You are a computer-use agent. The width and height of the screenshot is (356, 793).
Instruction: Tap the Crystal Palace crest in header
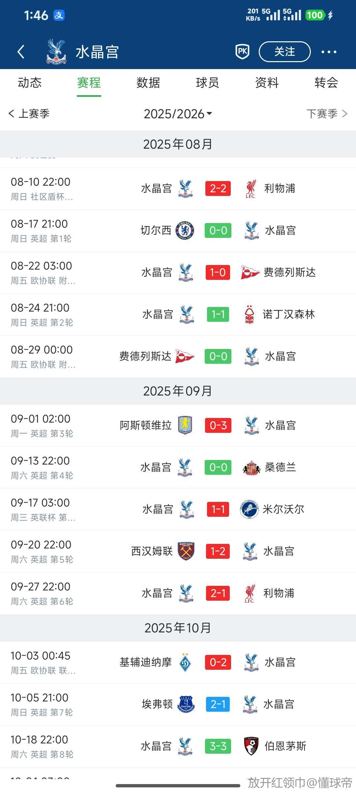click(56, 51)
